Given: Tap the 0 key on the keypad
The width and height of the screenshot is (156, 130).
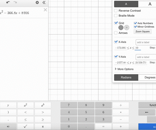Looking at the screenshot, I should [x=69, y=126].
